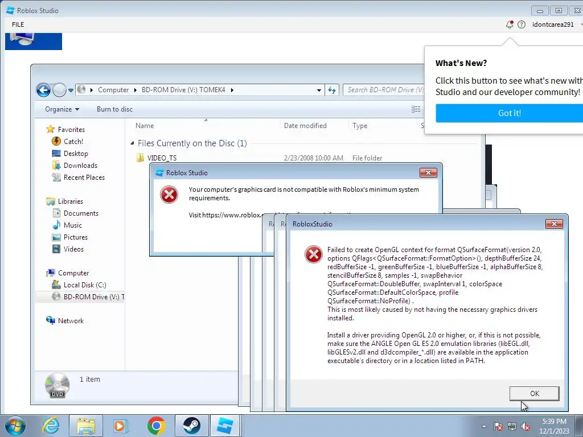
Task: Open the Pictures library
Action: (76, 237)
